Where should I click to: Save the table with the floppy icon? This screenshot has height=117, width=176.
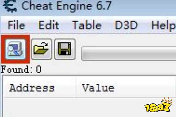click(x=65, y=49)
